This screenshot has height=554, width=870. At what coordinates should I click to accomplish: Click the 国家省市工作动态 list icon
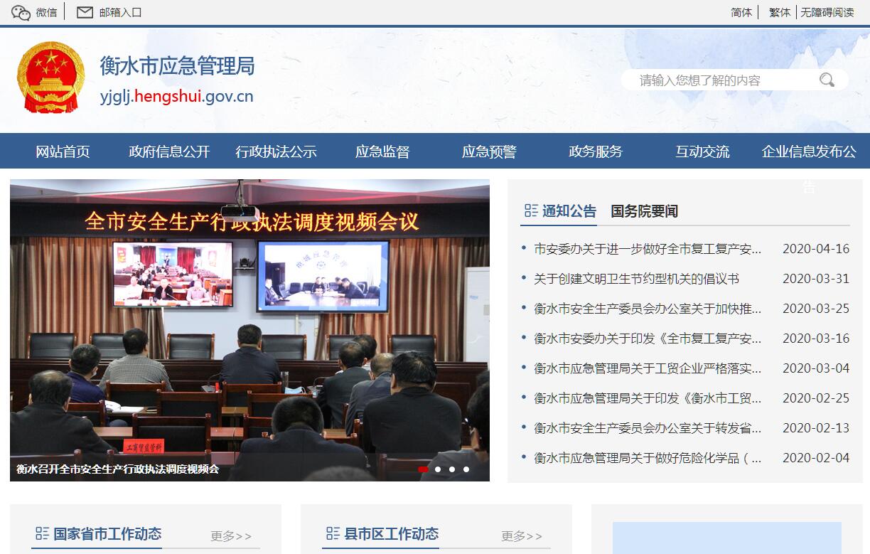tap(43, 533)
